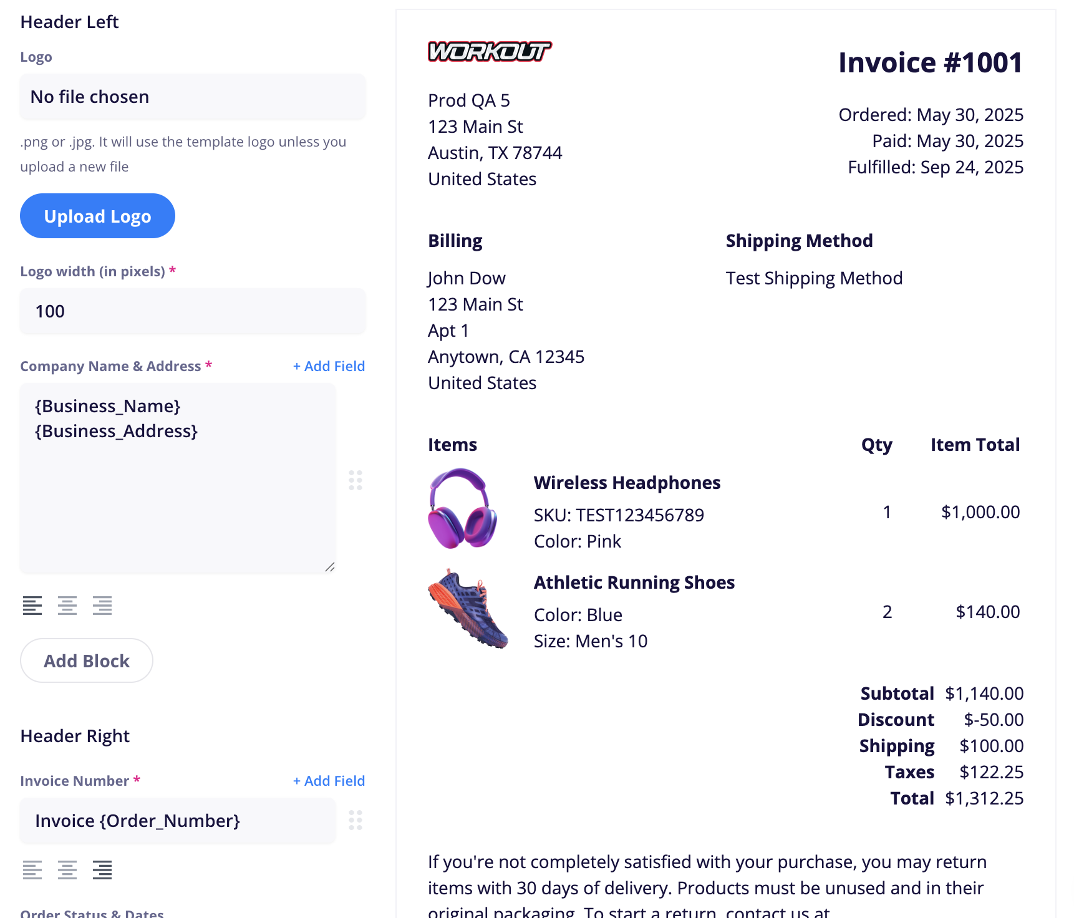Click the No file chosen logo input
1074x918 pixels.
pyautogui.click(x=193, y=97)
